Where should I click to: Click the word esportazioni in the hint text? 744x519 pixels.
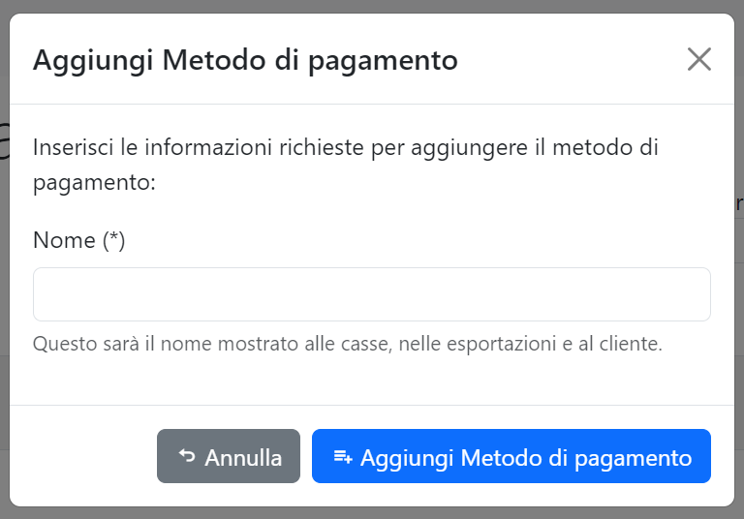coord(501,345)
